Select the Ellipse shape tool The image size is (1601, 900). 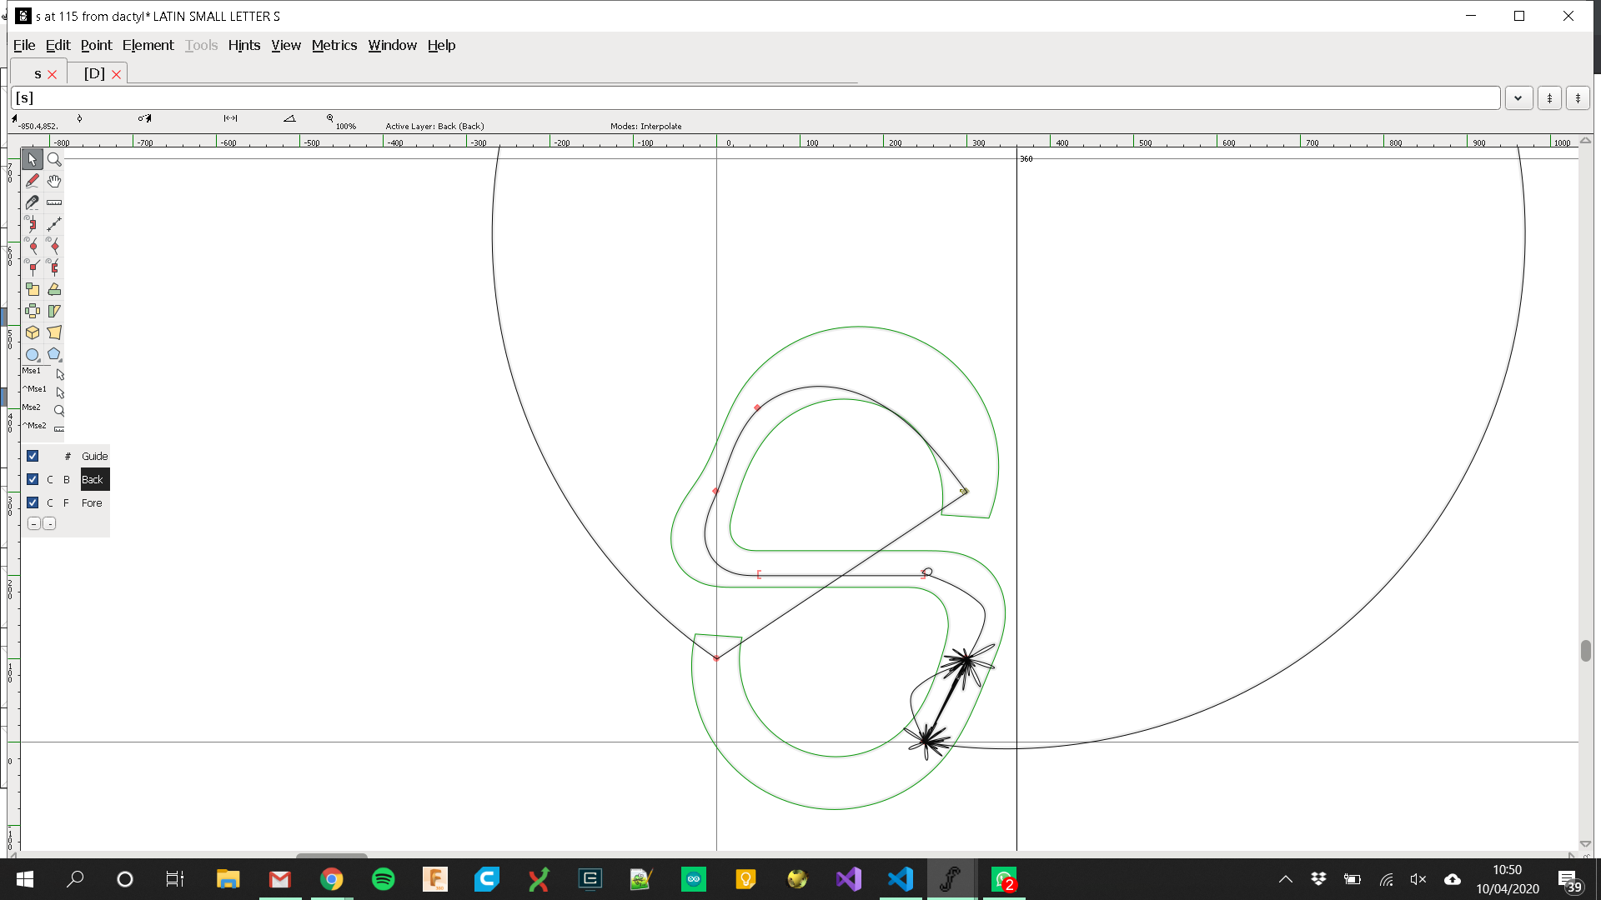[33, 354]
